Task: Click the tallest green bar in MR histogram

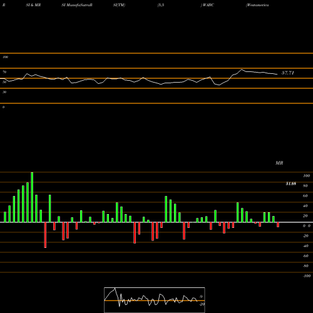Action: [x=32, y=197]
